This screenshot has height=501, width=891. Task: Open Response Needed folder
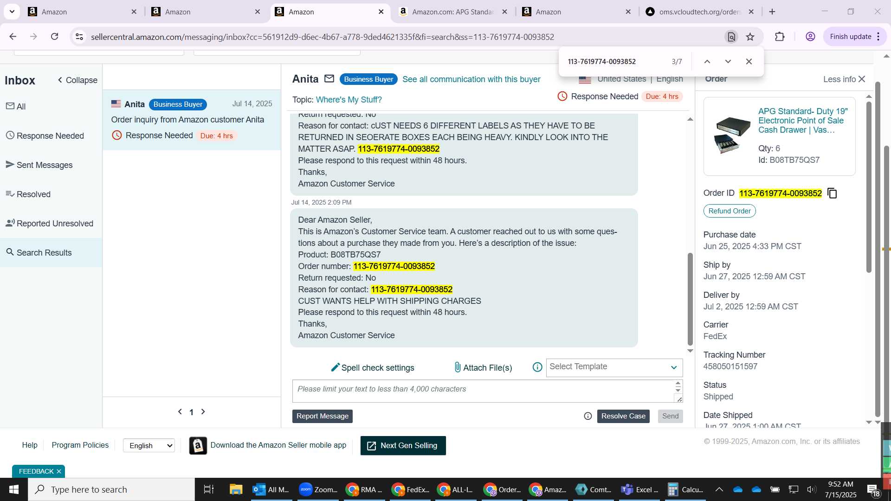coord(45,135)
